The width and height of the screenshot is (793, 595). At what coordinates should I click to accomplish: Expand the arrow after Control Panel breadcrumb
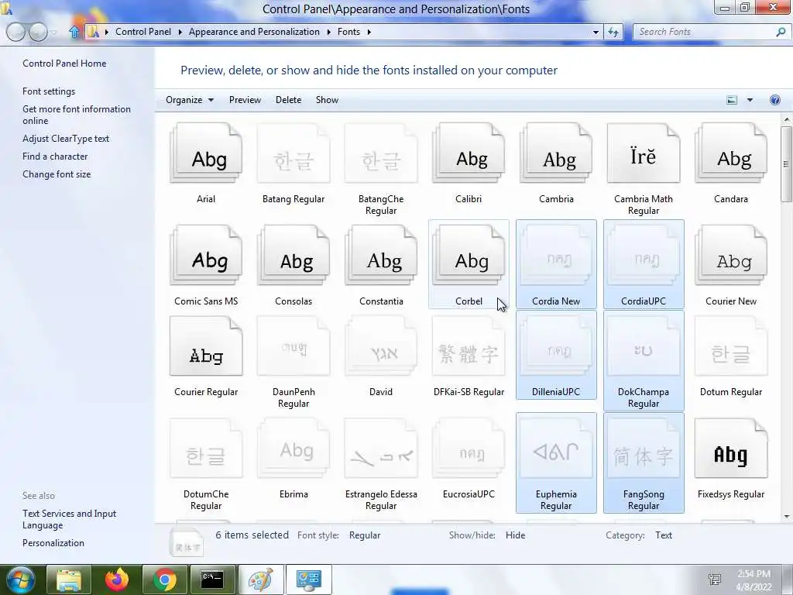tap(180, 32)
